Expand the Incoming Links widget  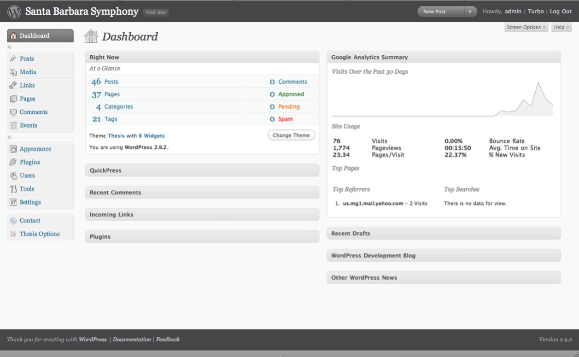pyautogui.click(x=202, y=215)
